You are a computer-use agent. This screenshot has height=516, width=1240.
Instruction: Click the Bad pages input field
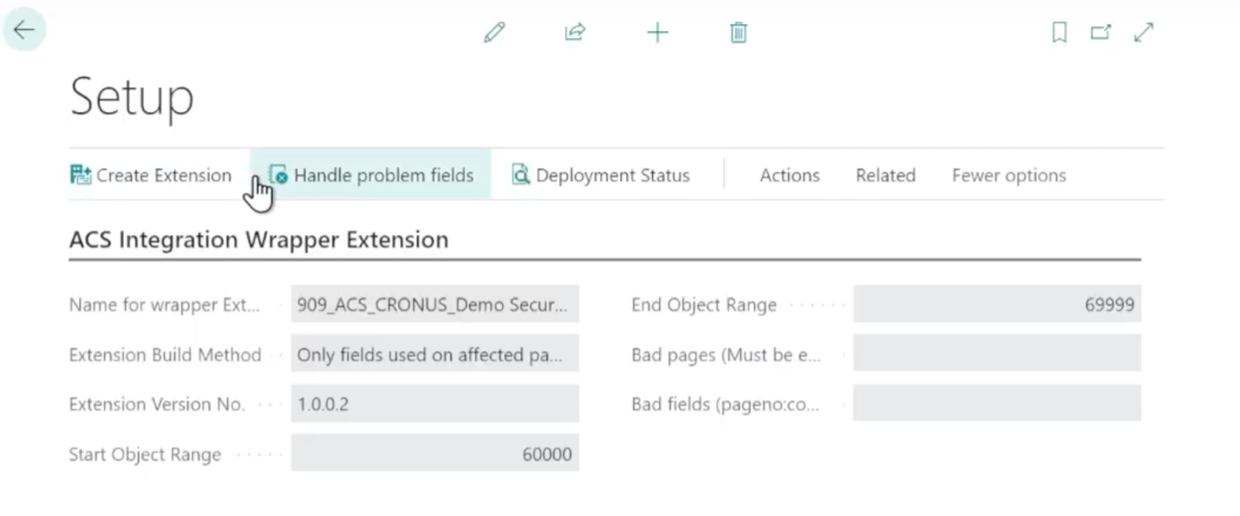click(x=996, y=355)
